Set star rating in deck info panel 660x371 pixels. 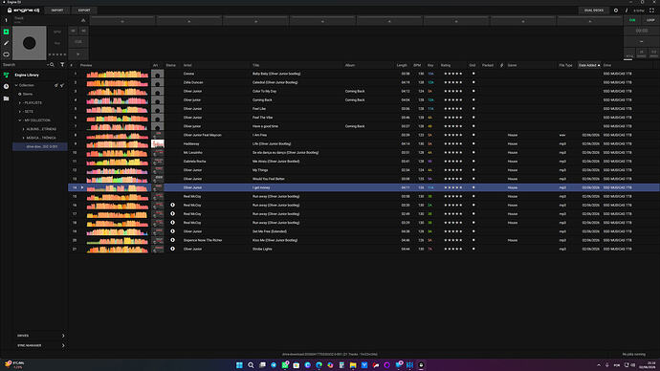(57, 55)
